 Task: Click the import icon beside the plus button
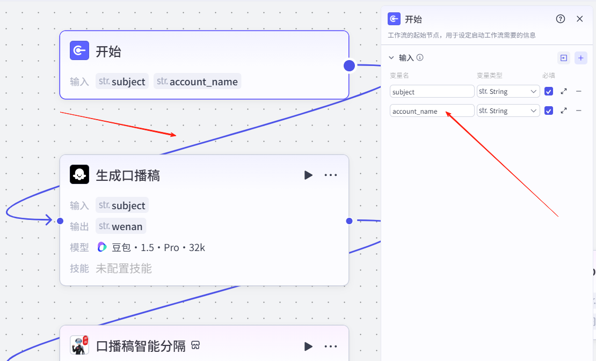pos(563,58)
